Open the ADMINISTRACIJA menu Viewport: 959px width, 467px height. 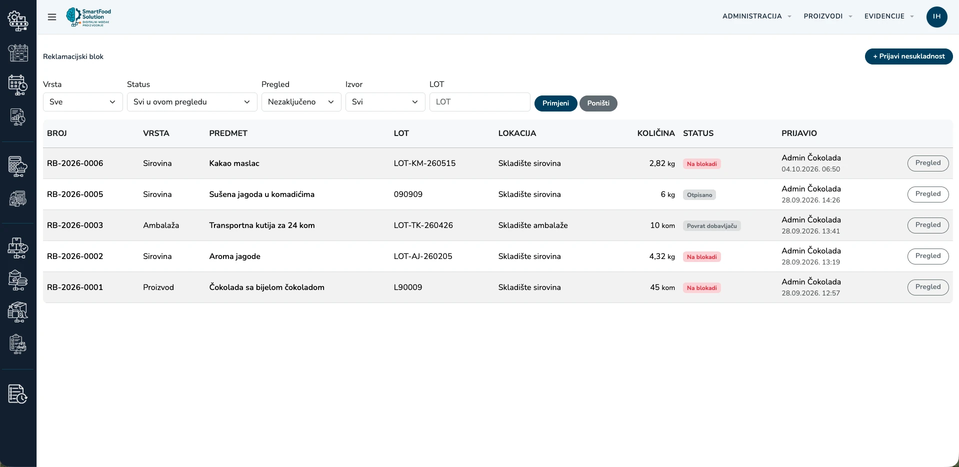tap(756, 16)
